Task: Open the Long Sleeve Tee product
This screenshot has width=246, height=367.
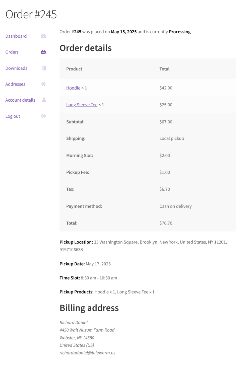Action: point(82,105)
